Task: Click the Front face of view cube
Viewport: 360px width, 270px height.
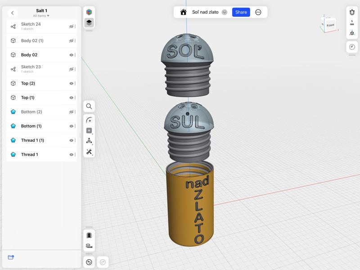Action: [x=330, y=26]
